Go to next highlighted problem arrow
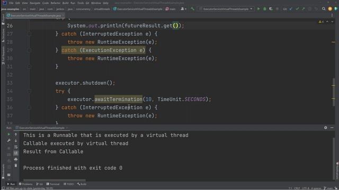339x190 pixels. tap(332, 22)
